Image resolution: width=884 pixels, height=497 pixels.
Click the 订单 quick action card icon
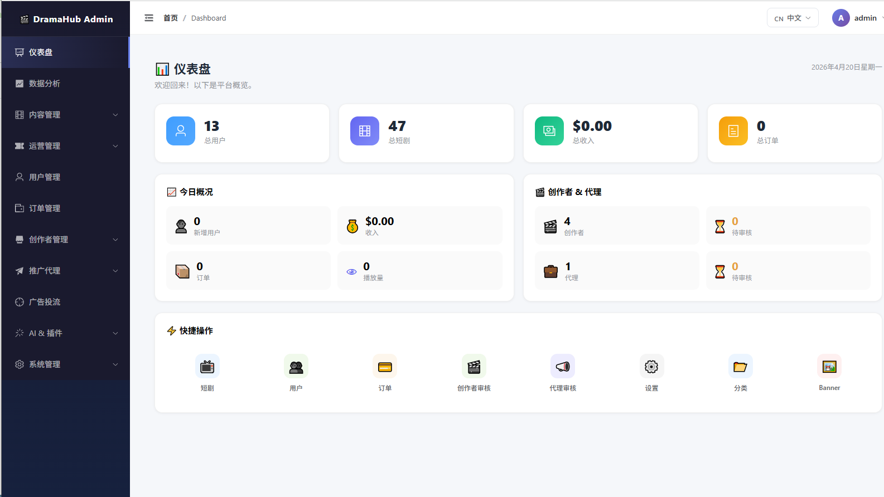pyautogui.click(x=385, y=366)
